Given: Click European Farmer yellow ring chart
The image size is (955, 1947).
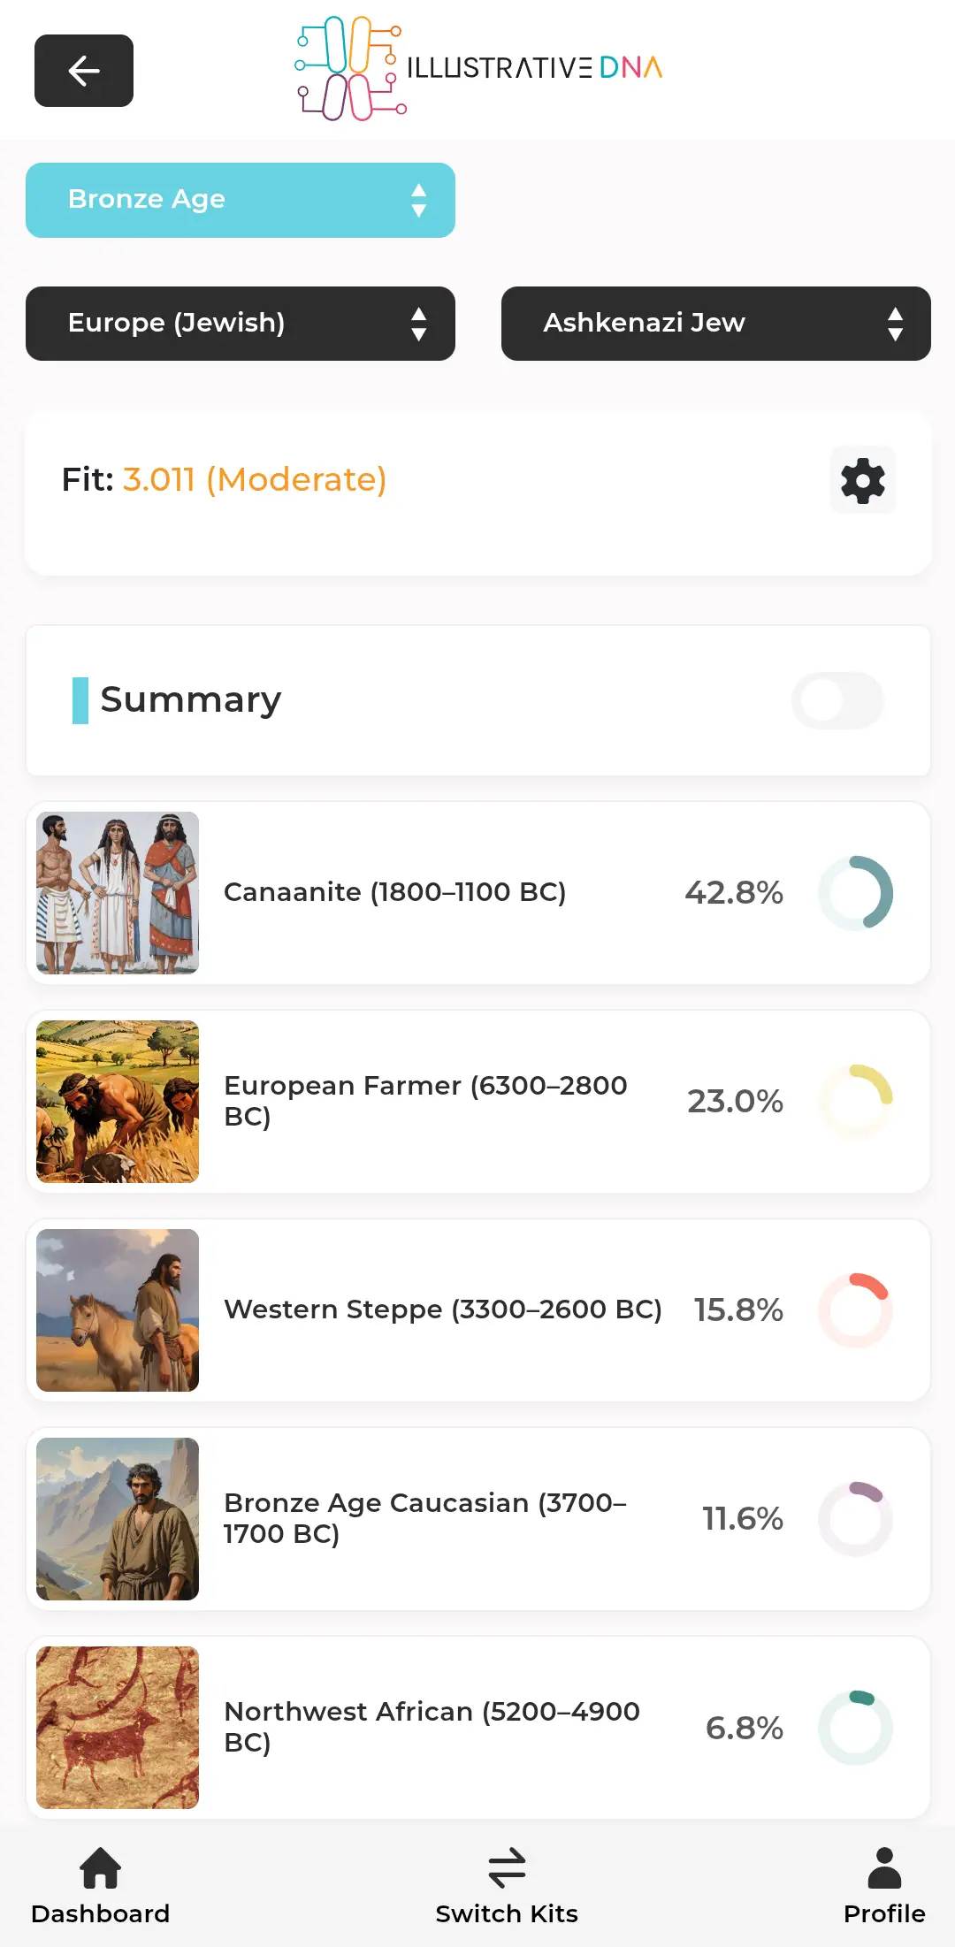Looking at the screenshot, I should tap(855, 1102).
